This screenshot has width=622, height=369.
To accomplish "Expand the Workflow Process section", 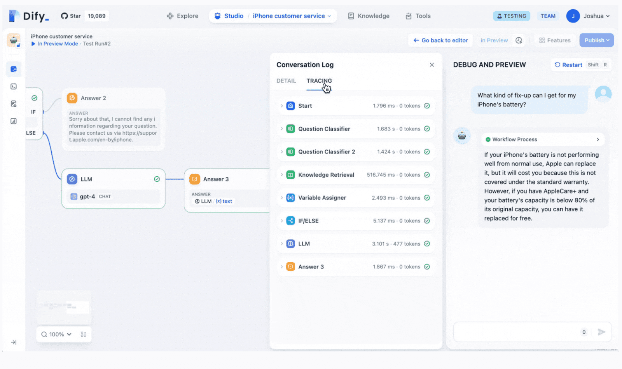I will tap(543, 139).
